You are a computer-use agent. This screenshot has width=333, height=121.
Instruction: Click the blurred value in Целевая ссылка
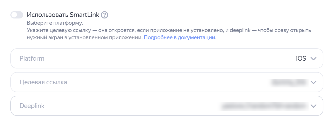[x=289, y=82]
